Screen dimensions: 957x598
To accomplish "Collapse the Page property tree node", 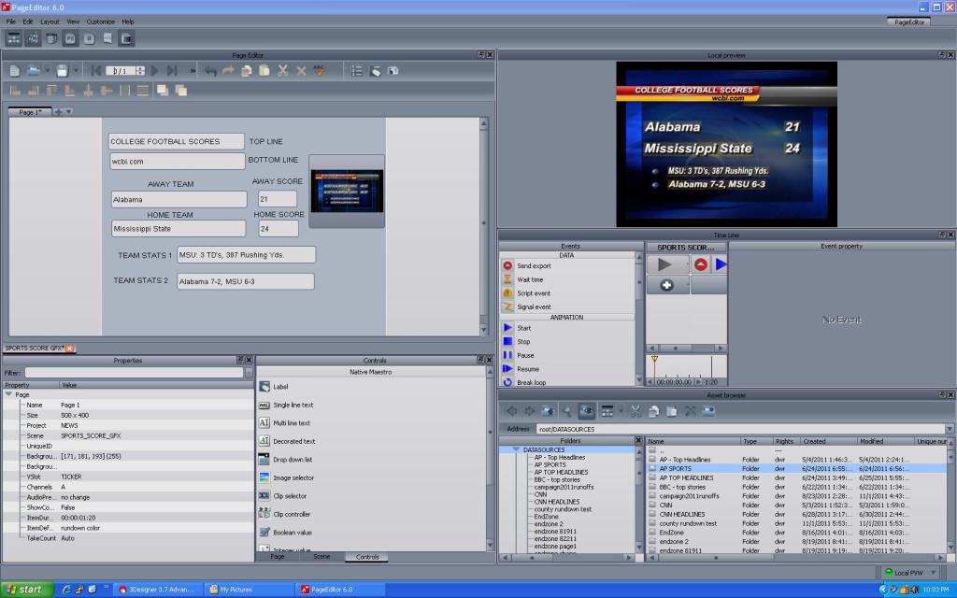I will [8, 394].
